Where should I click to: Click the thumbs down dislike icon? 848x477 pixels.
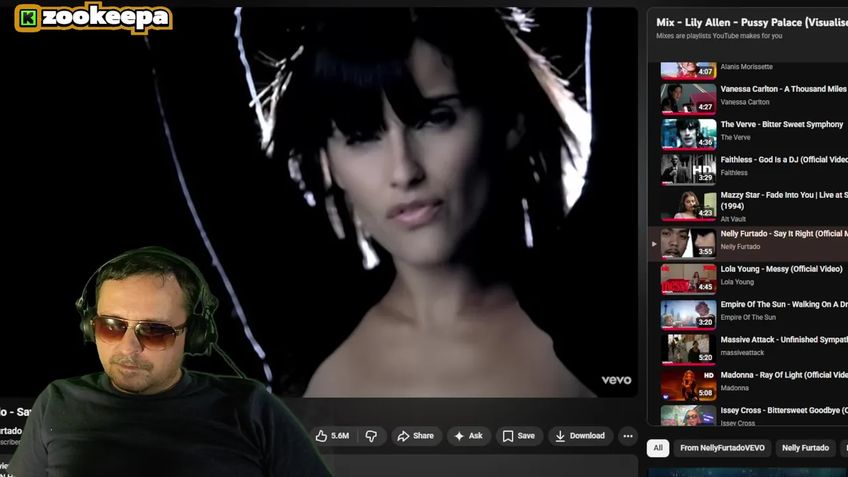pos(371,436)
